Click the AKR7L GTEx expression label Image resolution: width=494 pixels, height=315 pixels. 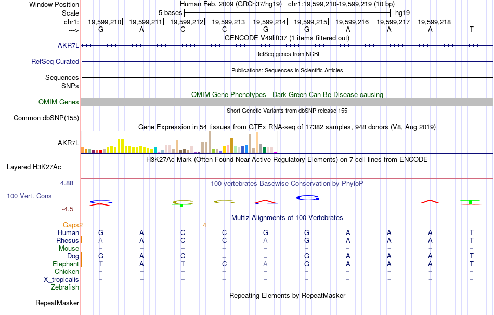(x=68, y=143)
